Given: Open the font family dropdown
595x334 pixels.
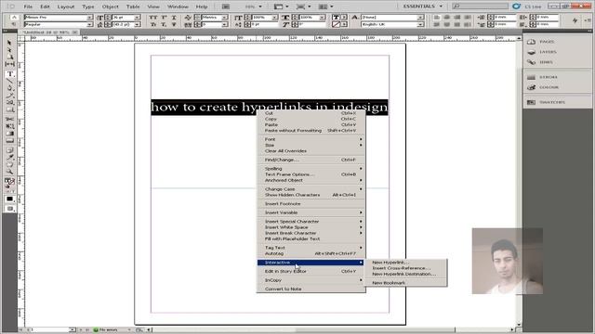Looking at the screenshot, I should tap(89, 18).
